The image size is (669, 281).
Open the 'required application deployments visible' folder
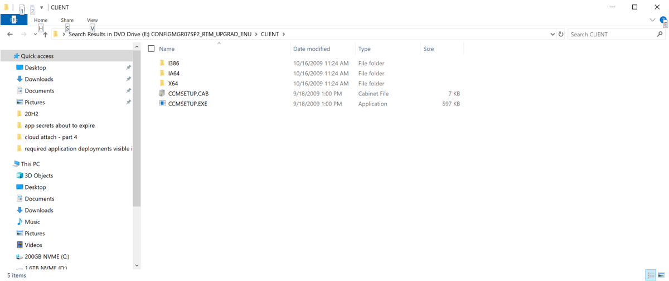coord(79,149)
